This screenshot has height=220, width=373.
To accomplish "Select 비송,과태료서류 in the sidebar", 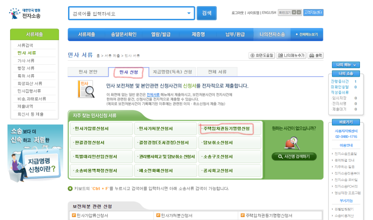I will pos(32,99).
